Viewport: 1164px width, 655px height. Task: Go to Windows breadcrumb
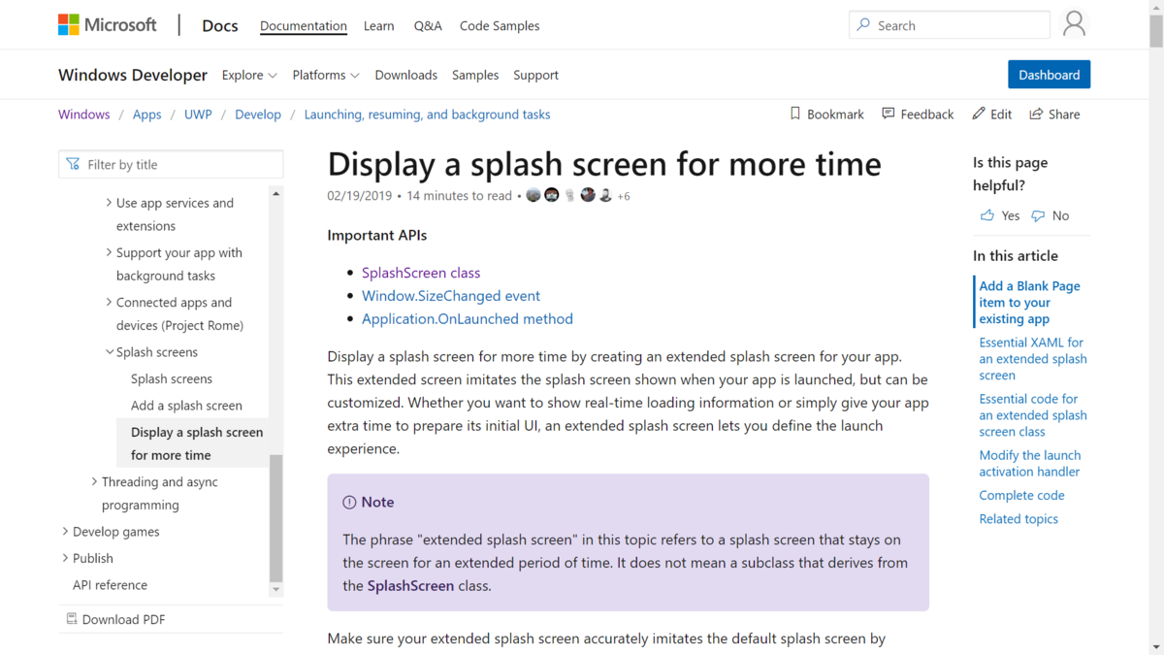tap(84, 115)
